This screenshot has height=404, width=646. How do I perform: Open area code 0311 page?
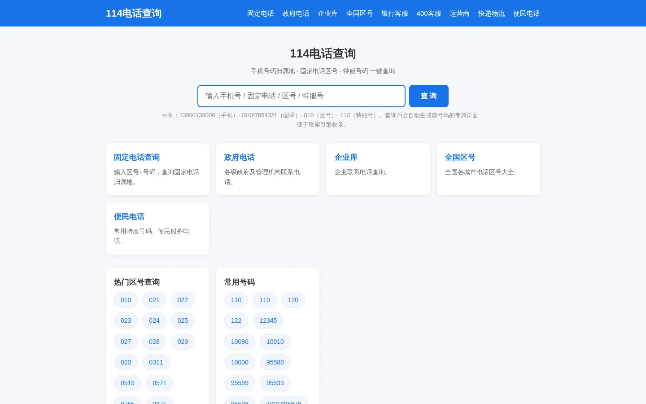click(x=156, y=362)
